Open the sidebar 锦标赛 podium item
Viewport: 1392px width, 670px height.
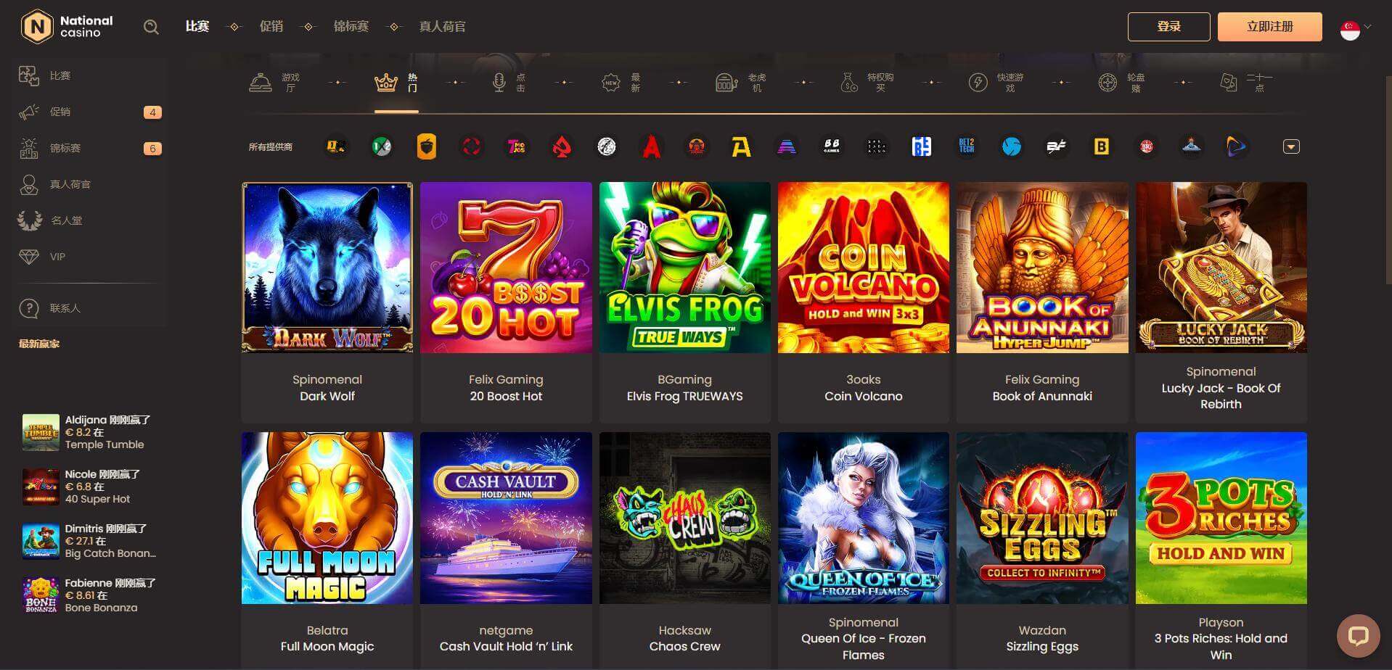91,148
